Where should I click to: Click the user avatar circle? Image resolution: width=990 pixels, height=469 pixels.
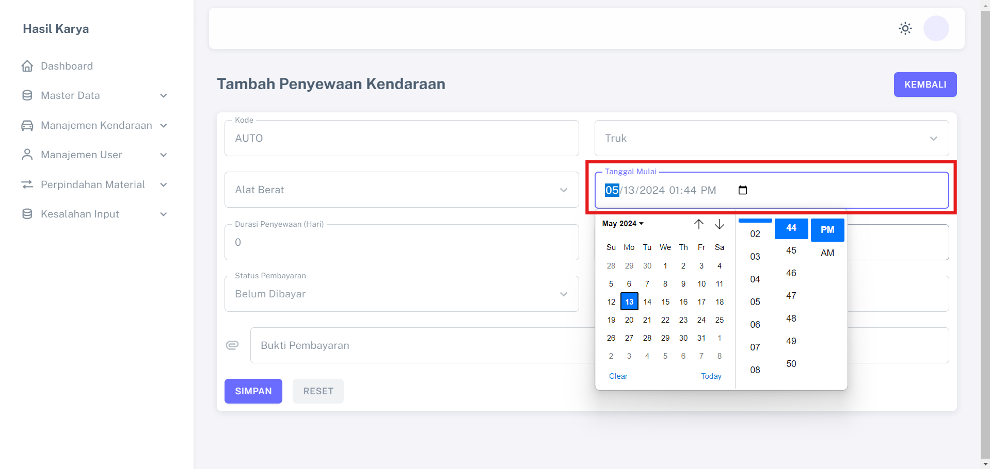coord(936,28)
